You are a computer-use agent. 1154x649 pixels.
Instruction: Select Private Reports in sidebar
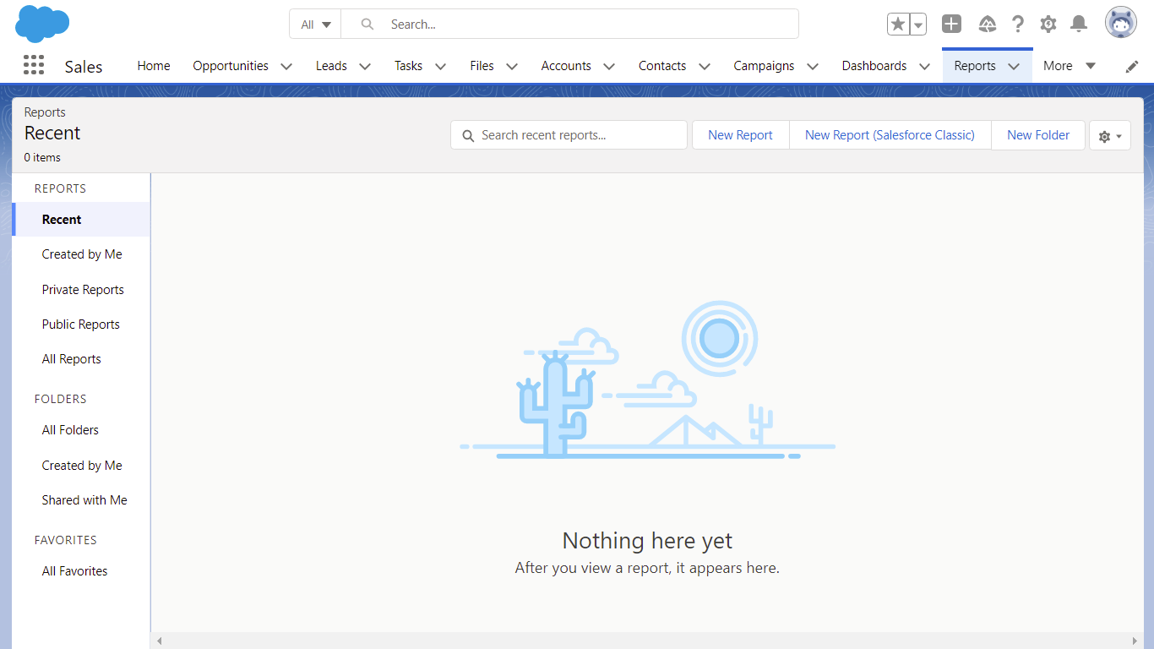(x=82, y=290)
